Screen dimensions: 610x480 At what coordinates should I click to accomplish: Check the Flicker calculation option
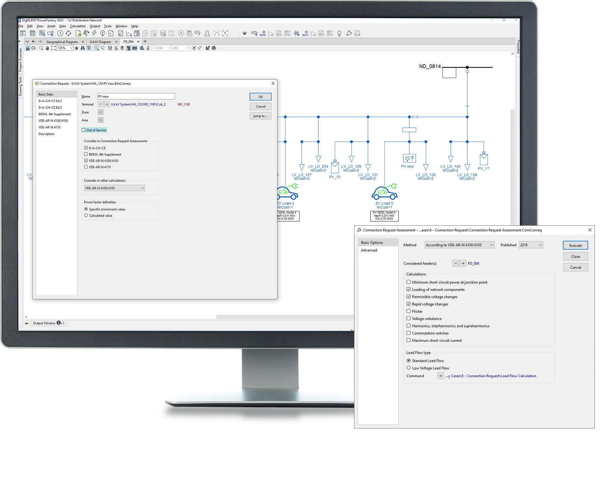[408, 311]
